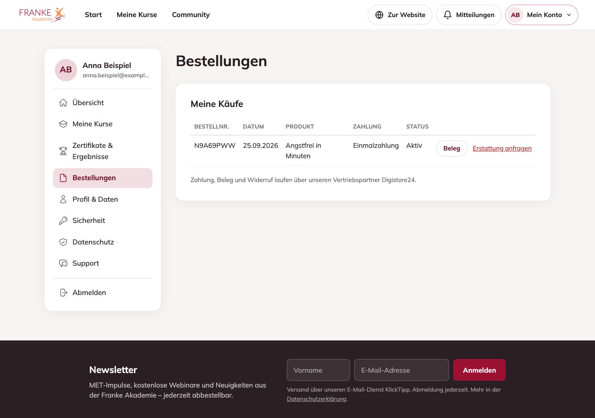
Task: Click the Anmelden newsletter button
Action: 479,370
